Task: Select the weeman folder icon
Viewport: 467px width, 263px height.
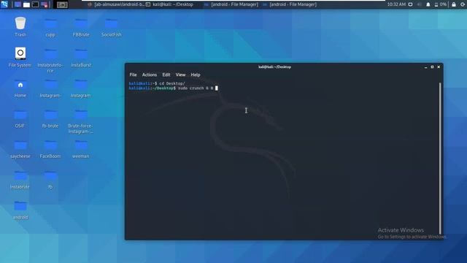Action: click(x=81, y=148)
